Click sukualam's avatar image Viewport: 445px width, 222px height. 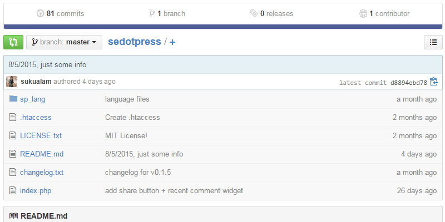point(12,82)
